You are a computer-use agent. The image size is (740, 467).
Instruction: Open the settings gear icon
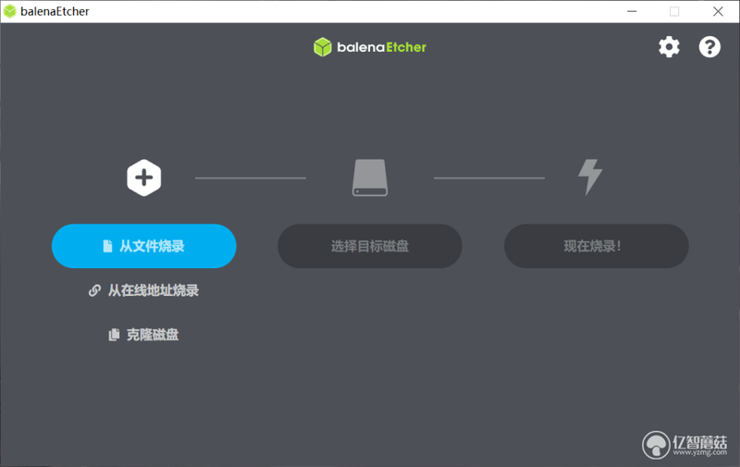(669, 46)
